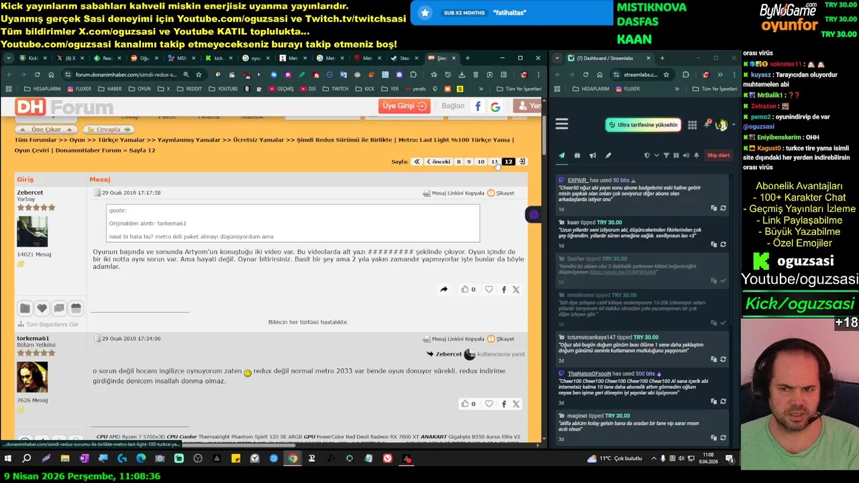The width and height of the screenshot is (859, 483).
Task: Mute Streamlabs alert sound
Action: click(x=686, y=156)
